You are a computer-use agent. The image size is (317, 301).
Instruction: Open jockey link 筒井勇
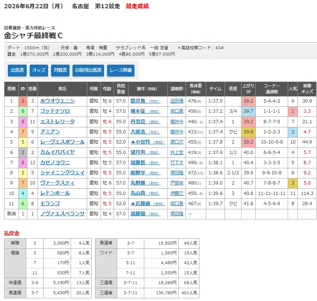[145, 101]
